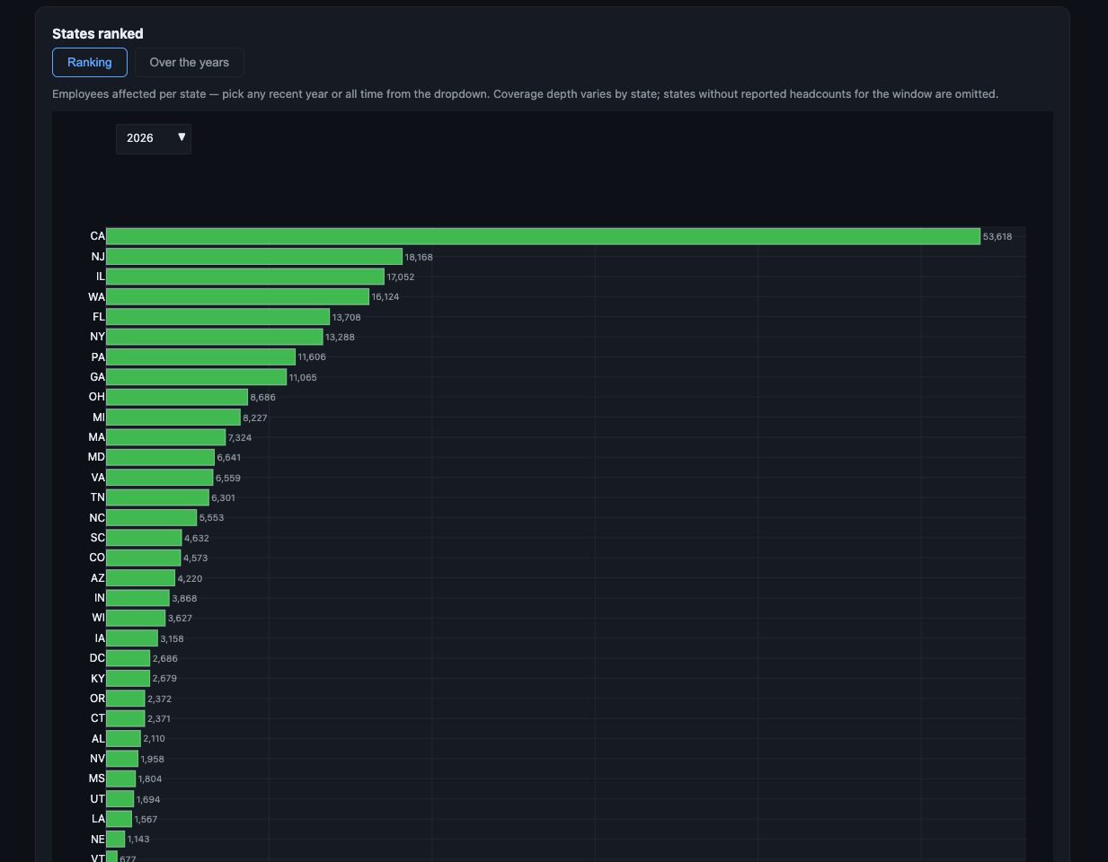Click the KY axis label
The width and height of the screenshot is (1108, 862).
click(x=98, y=679)
